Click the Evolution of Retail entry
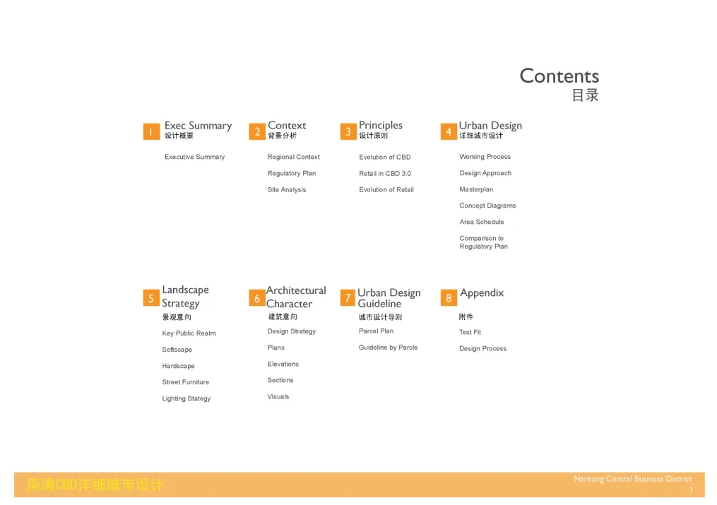Image resolution: width=717 pixels, height=505 pixels. (x=386, y=190)
